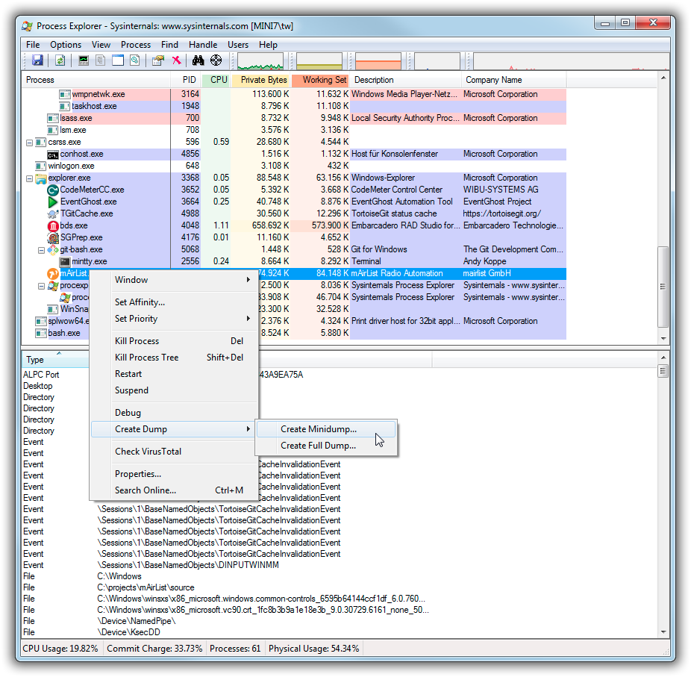Click the bds.exe red process icon

(53, 225)
